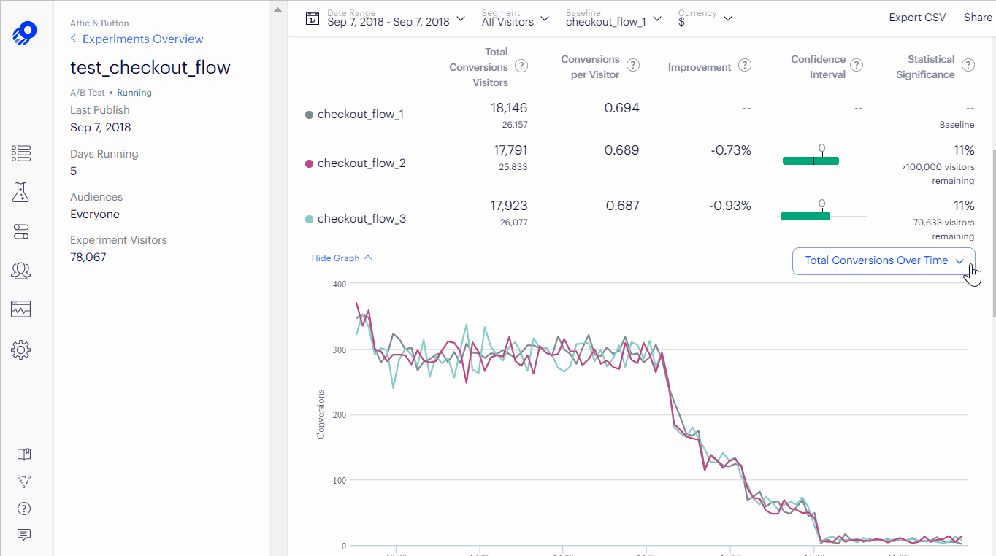Collapse chart with Hide Graph
Screen dimensions: 996x556
click(x=342, y=258)
